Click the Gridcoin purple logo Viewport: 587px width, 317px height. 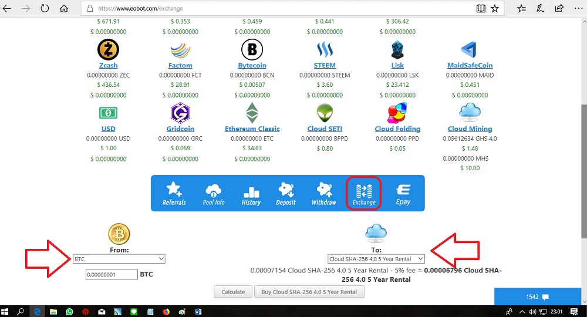click(x=180, y=113)
